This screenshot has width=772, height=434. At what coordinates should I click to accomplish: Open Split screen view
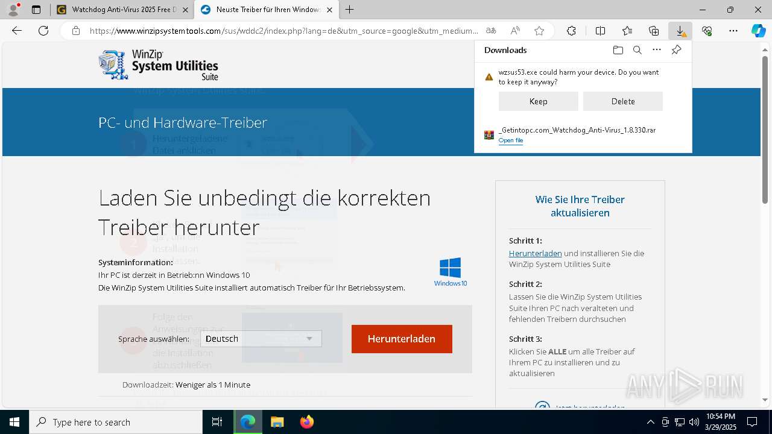[600, 31]
